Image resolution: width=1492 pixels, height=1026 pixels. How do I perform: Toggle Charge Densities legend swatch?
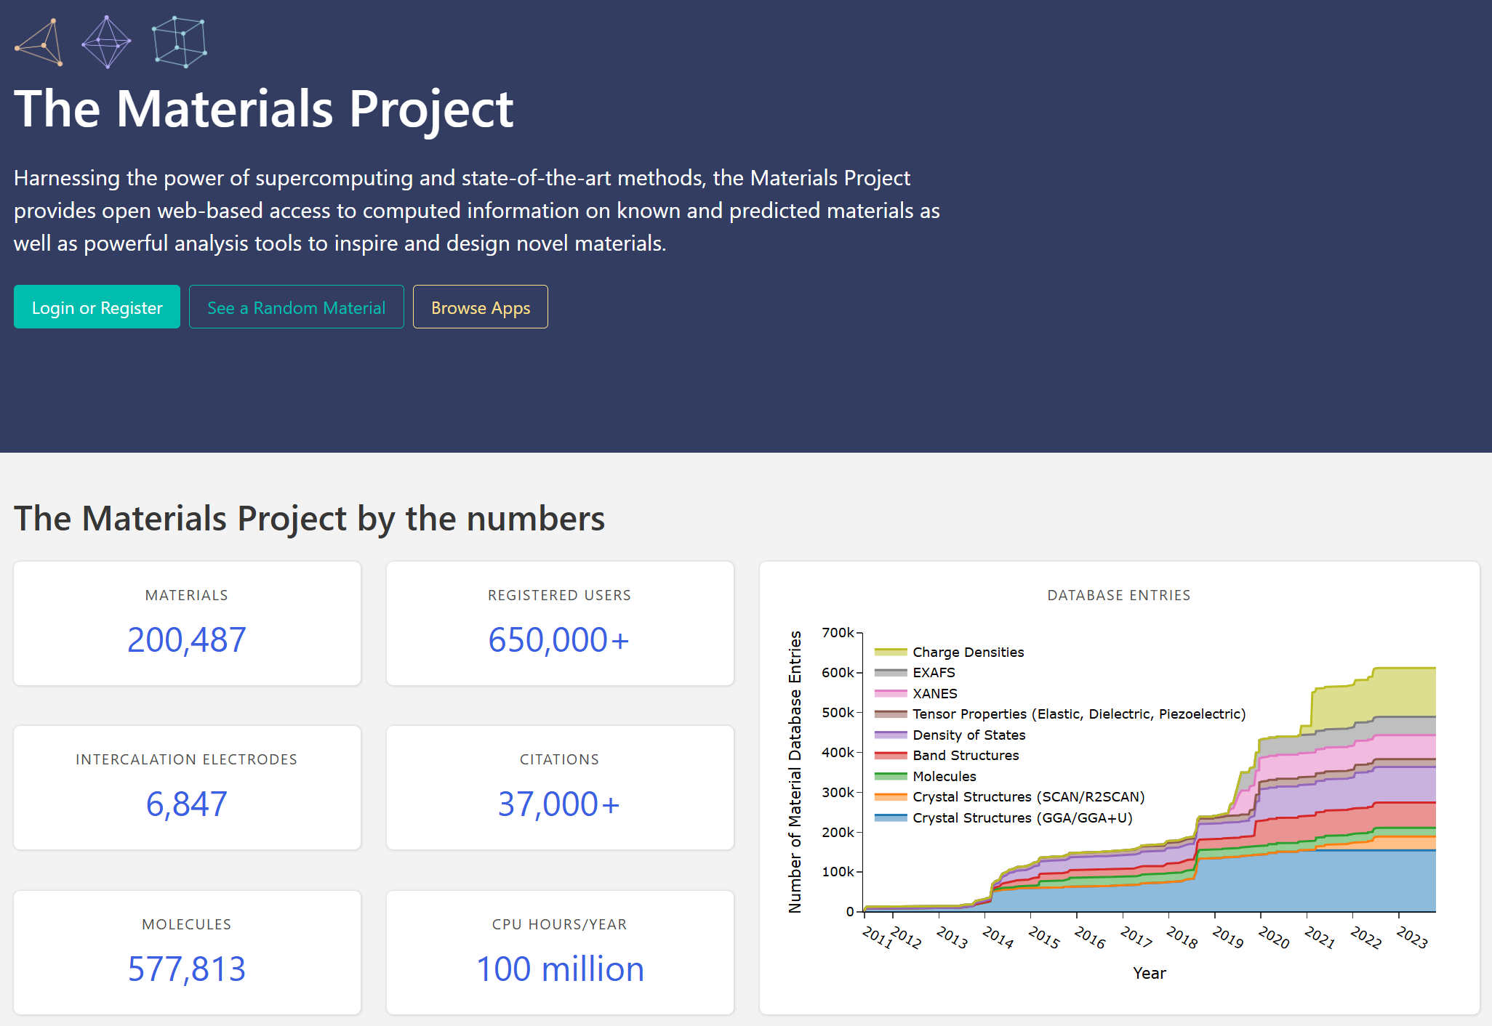pos(891,653)
